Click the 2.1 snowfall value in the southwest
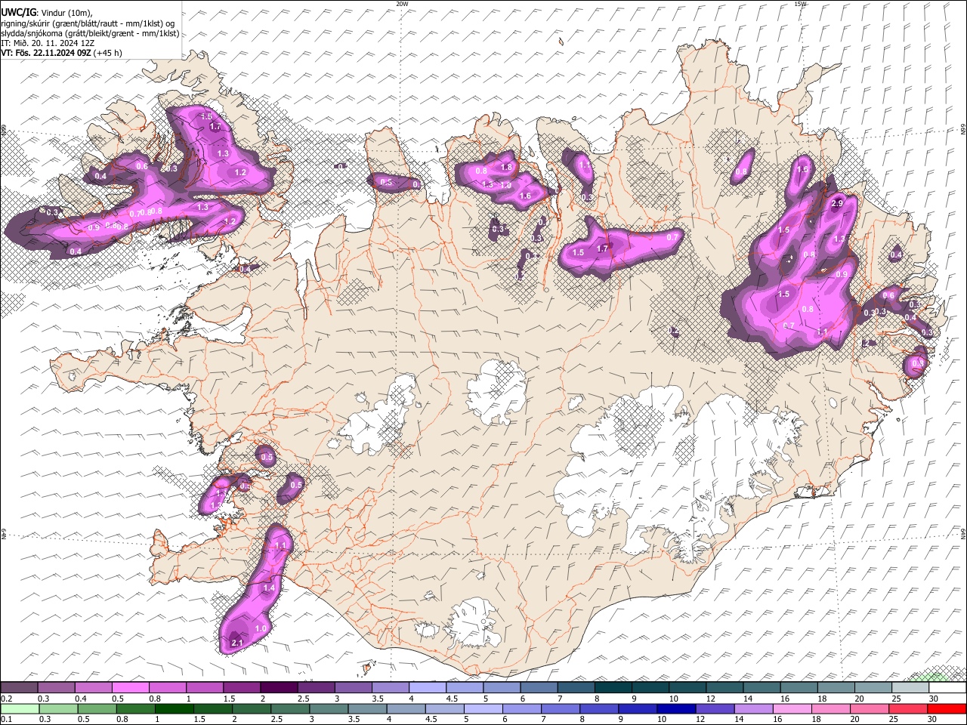The image size is (967, 725). point(236,643)
